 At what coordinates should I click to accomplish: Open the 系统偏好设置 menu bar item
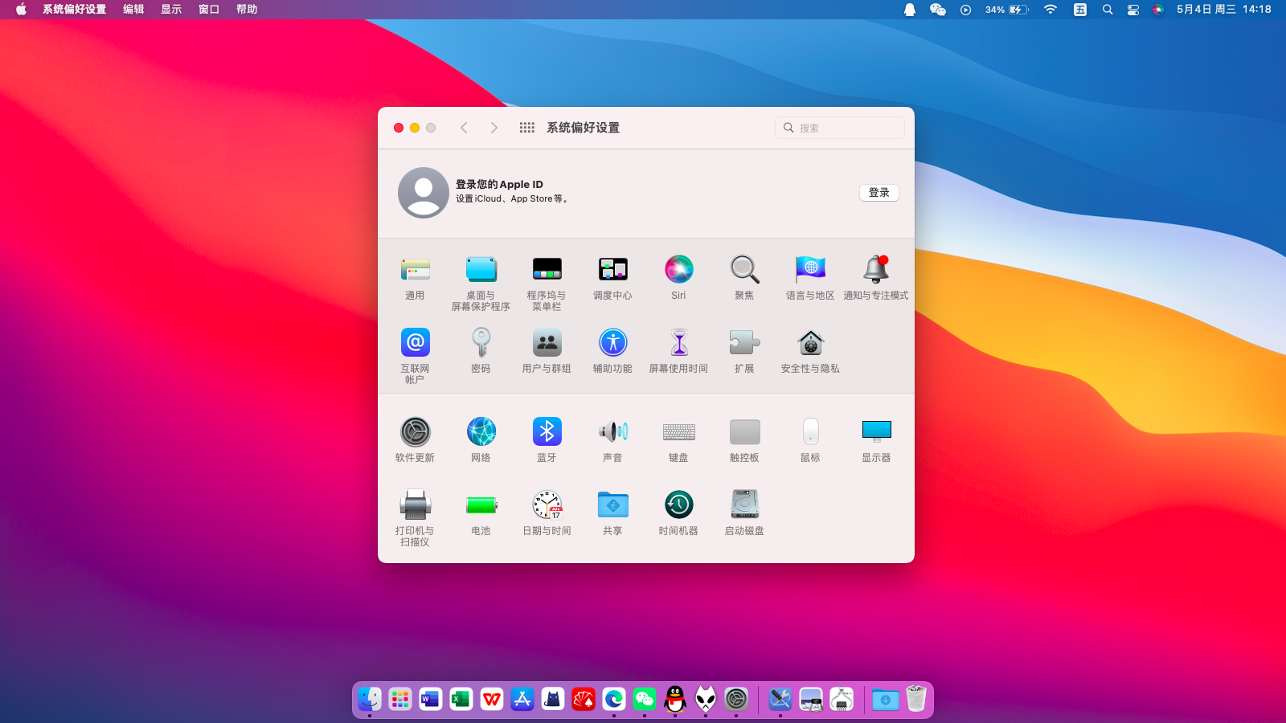tap(75, 10)
